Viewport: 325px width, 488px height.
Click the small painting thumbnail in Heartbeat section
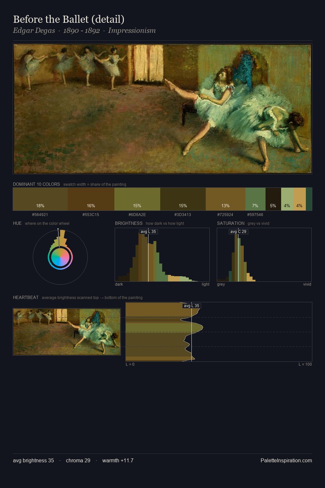coord(67,332)
